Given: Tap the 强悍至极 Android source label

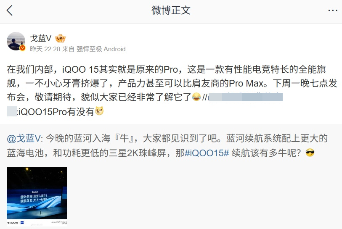Looking at the screenshot, I should (x=101, y=49).
